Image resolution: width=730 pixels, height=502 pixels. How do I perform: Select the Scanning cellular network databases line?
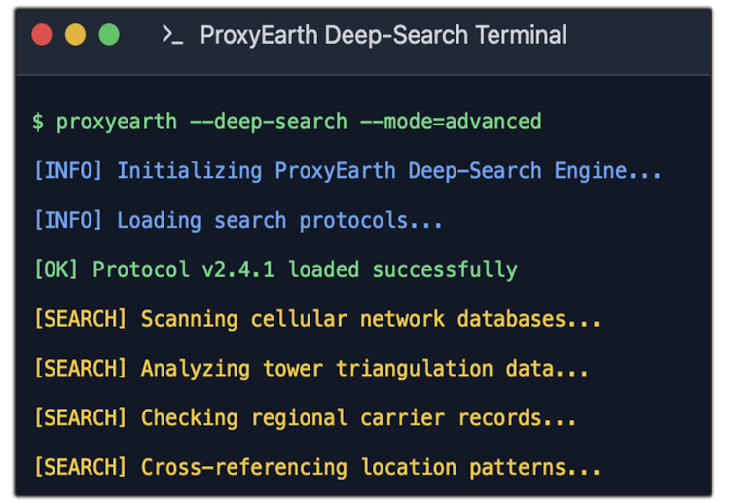370,319
